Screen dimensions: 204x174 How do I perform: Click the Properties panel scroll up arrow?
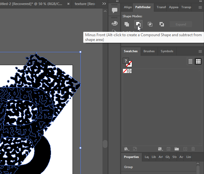(x=198, y=164)
